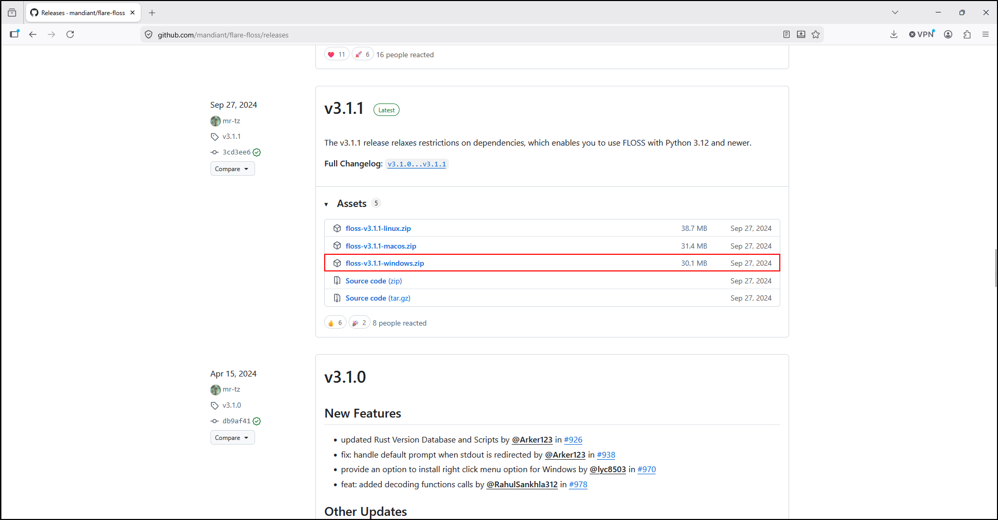The image size is (998, 520).
Task: Click the verified badge next to commit db9af41
Action: [x=257, y=421]
